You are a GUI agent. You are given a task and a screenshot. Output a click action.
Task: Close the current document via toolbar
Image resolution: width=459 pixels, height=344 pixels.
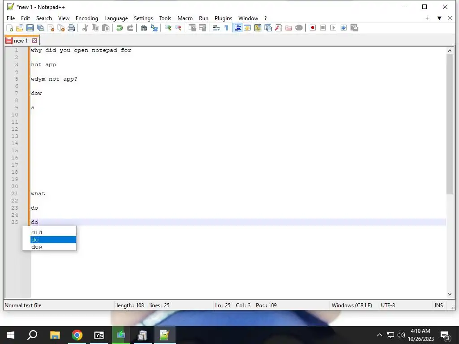pos(51,28)
